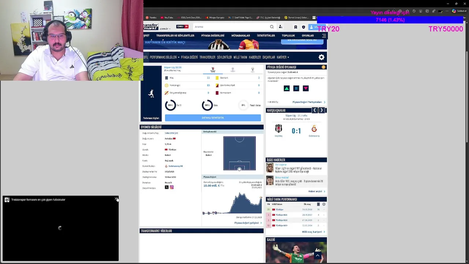Screen dimensions: 469x264
Task: Click the browser vertical scrollbar
Action: (x=467, y=97)
